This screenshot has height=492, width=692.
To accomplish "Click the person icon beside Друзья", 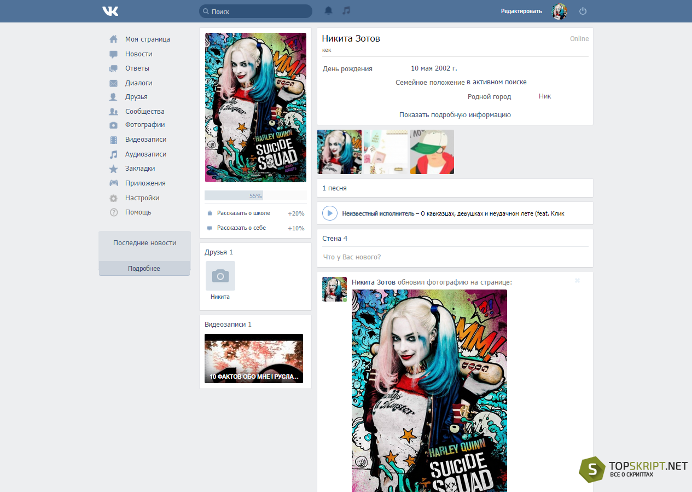I will coord(113,97).
